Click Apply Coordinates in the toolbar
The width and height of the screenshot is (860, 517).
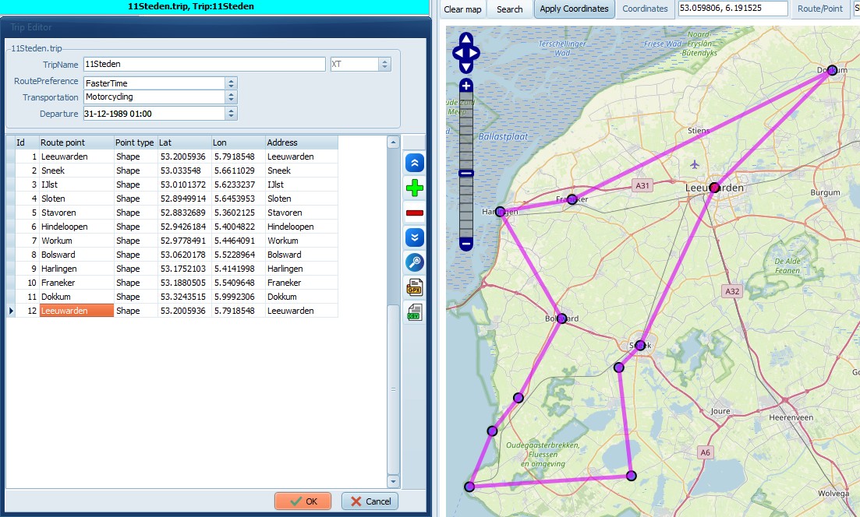coord(574,9)
